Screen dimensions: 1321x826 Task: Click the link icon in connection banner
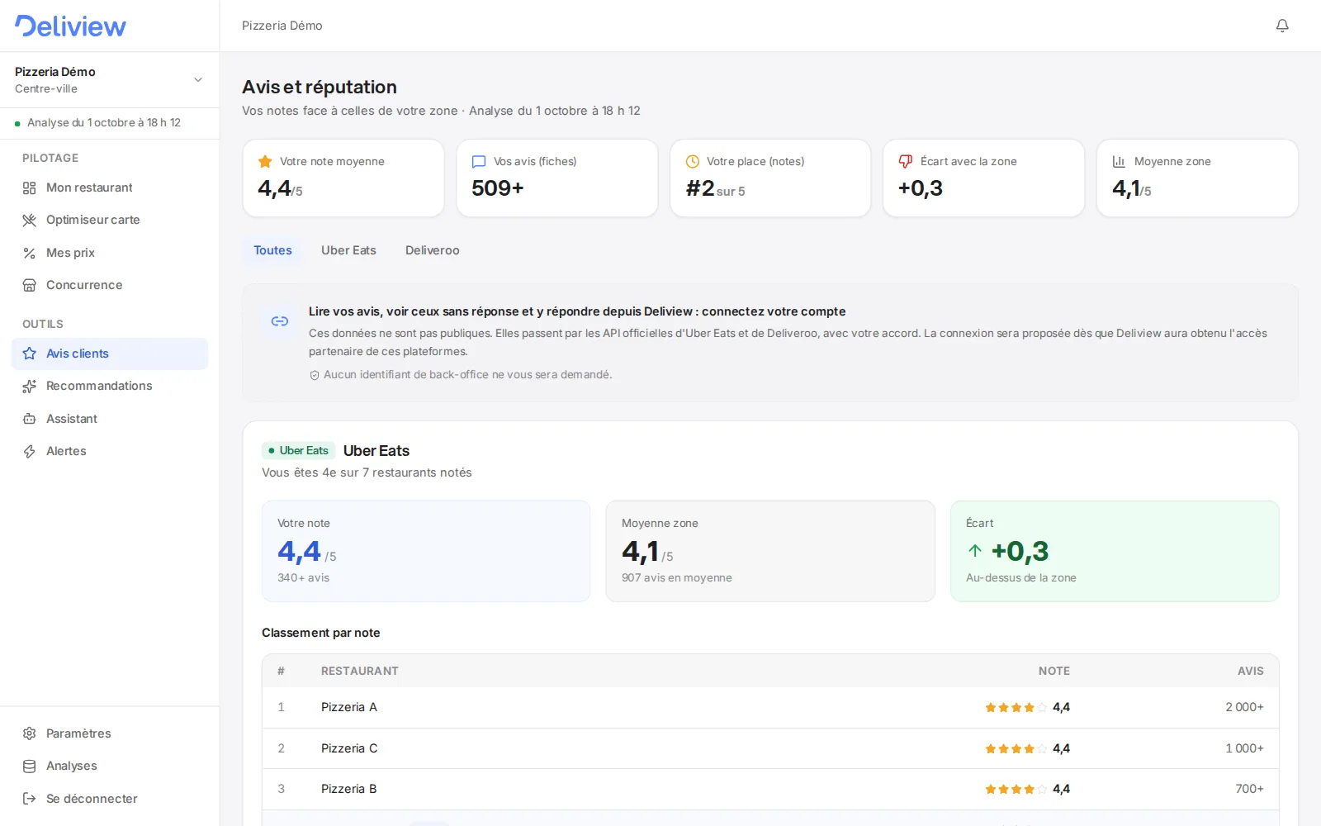[x=280, y=321]
